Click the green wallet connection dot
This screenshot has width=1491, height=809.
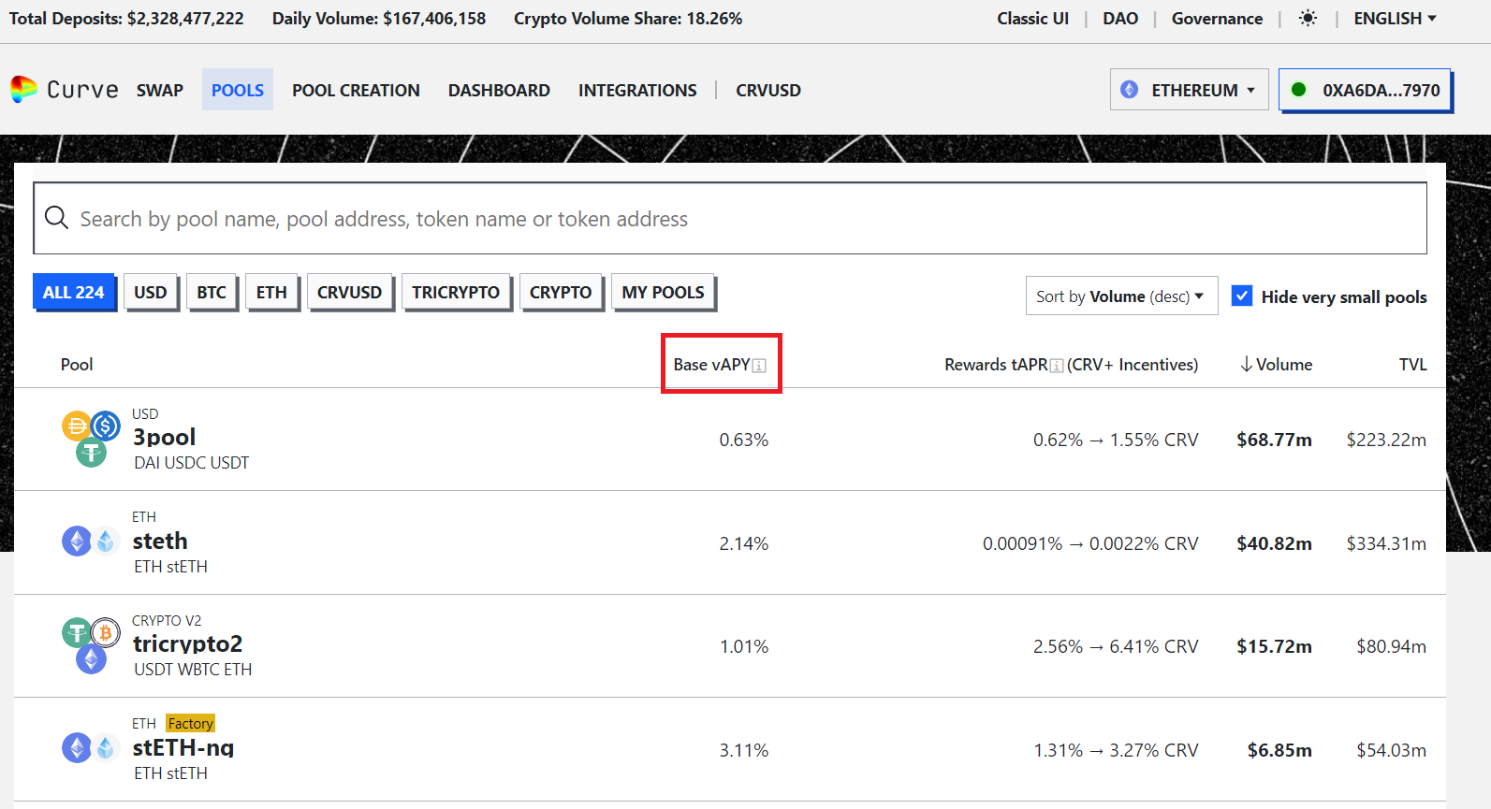tap(1298, 90)
